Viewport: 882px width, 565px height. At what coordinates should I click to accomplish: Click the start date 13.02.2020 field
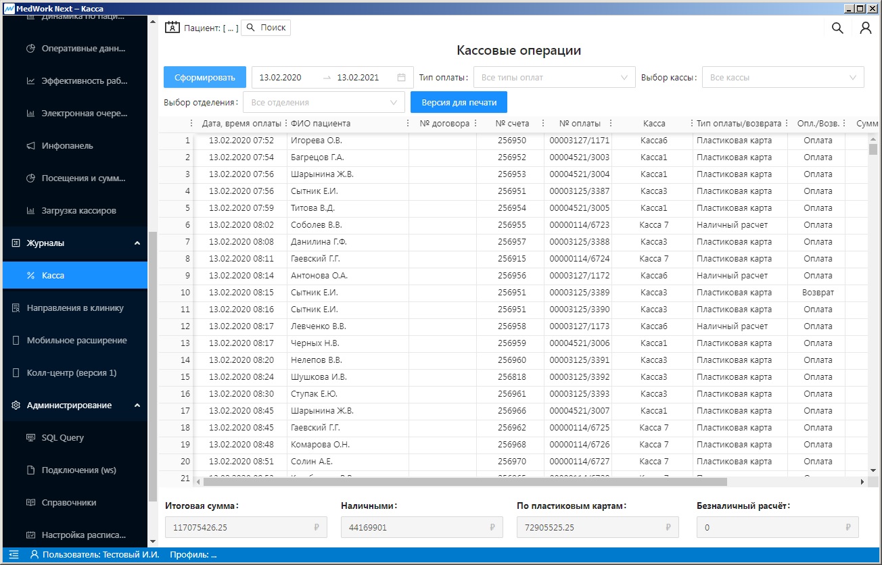coord(281,77)
